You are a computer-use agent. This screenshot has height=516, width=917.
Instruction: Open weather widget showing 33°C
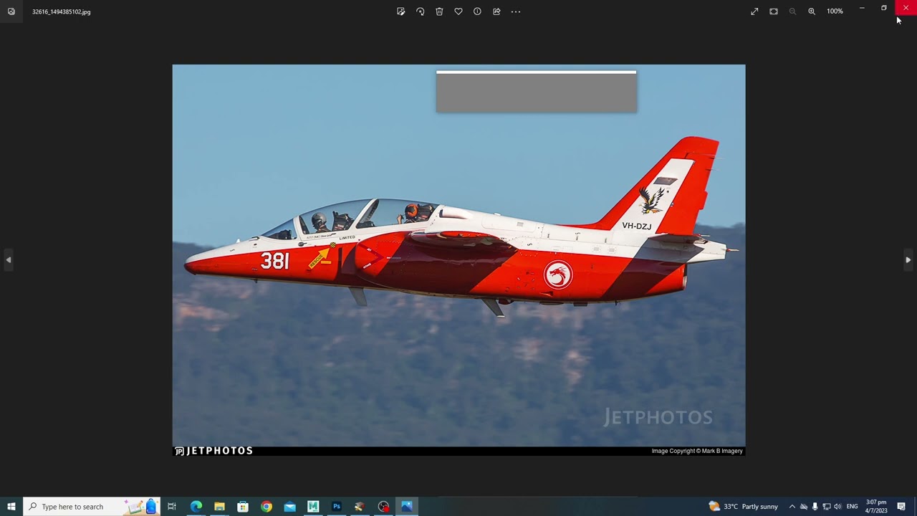[x=743, y=507]
